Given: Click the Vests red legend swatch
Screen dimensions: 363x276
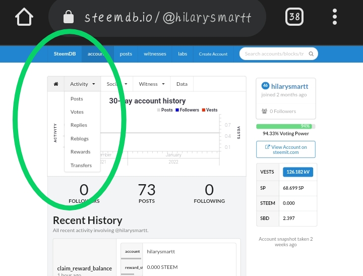Looking at the screenshot, I should point(204,110).
